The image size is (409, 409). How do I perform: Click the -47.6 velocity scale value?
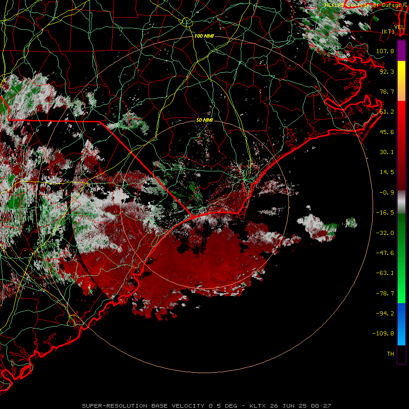pos(385,253)
